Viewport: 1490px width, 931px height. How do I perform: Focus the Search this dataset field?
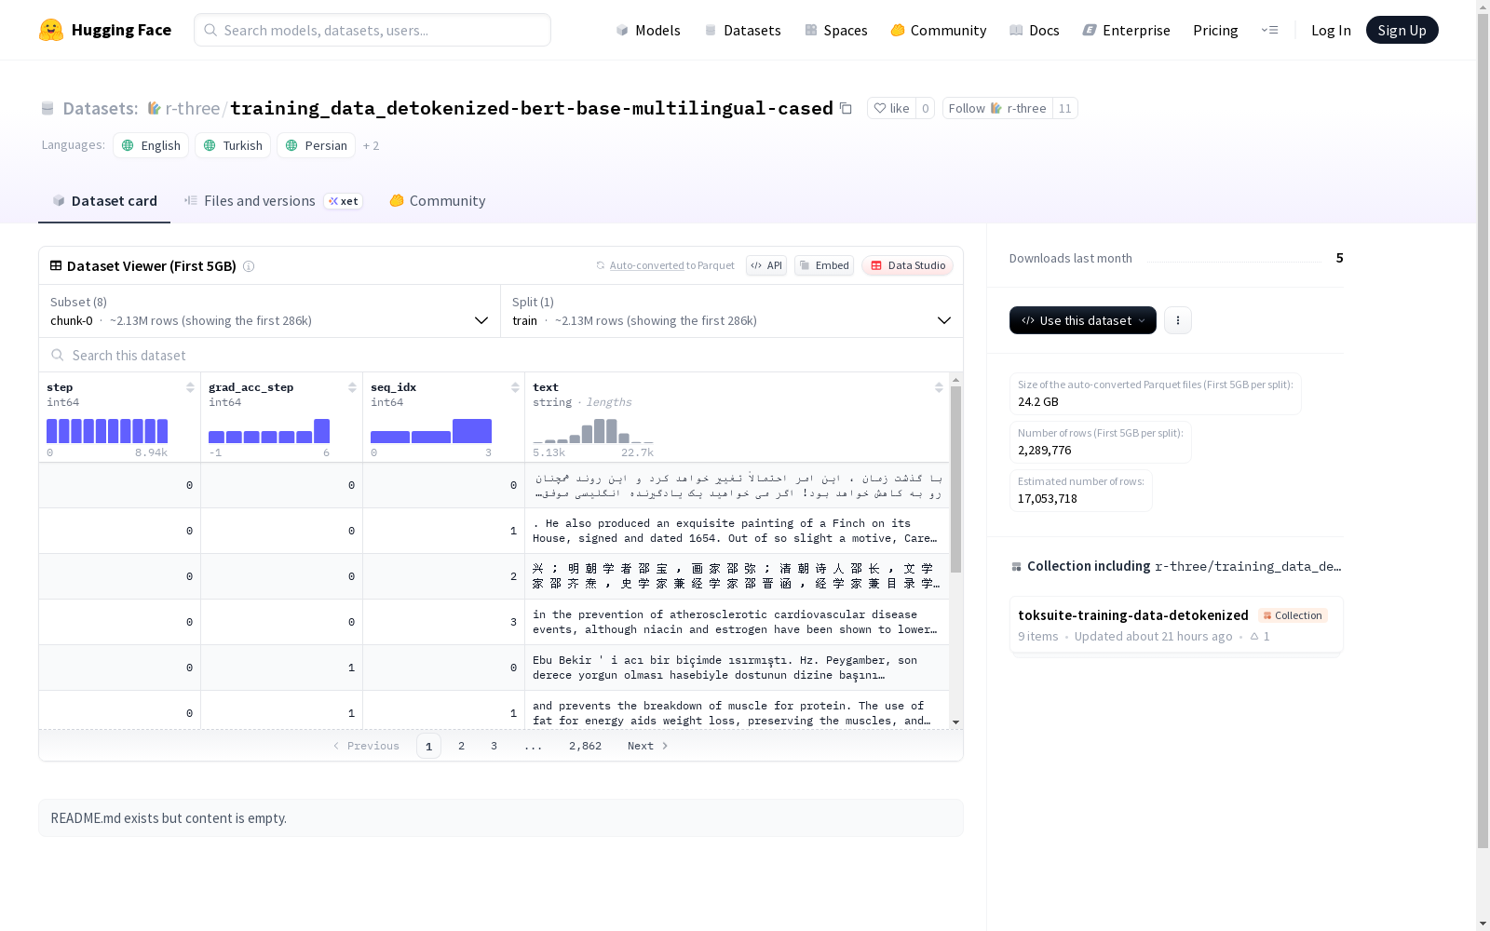click(501, 356)
